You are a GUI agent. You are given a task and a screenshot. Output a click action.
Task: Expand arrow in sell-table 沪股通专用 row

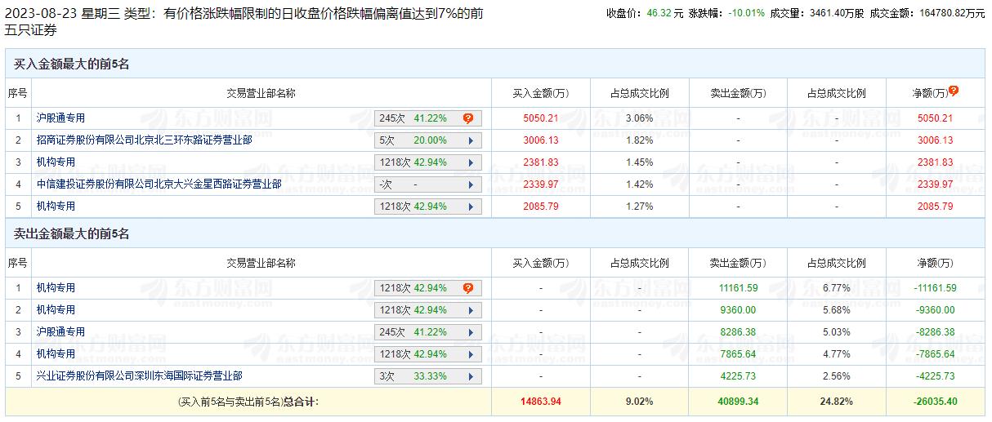click(x=471, y=332)
